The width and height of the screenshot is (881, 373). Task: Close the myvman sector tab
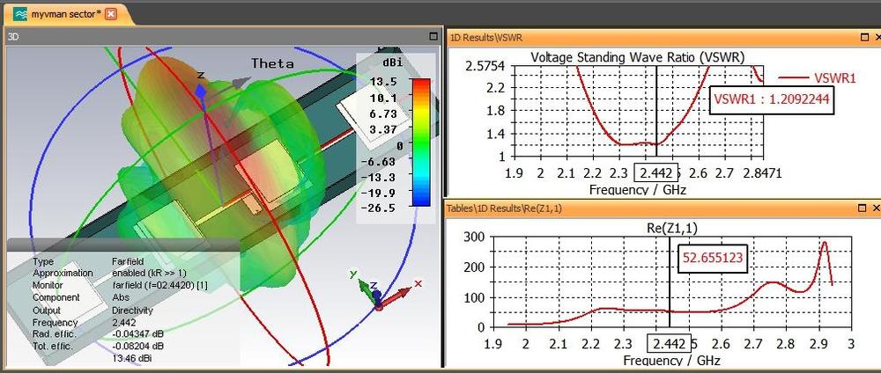pos(111,14)
